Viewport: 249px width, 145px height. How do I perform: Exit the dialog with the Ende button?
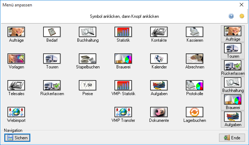click(232, 138)
